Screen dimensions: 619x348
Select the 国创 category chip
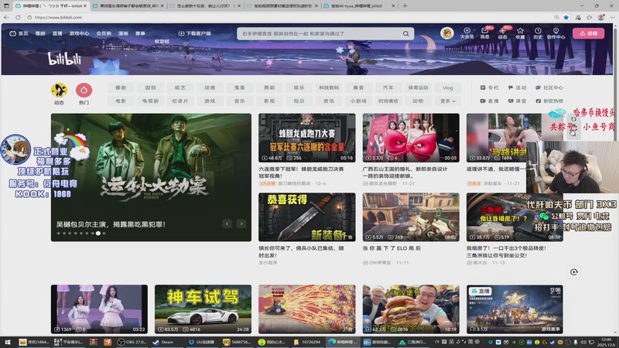(150, 87)
